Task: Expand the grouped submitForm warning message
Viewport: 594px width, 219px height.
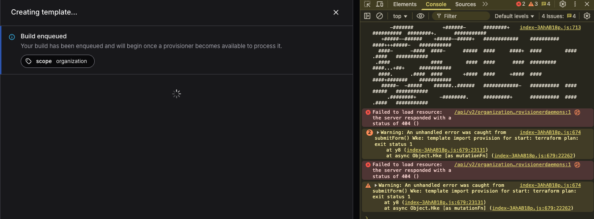Action: coord(378,132)
